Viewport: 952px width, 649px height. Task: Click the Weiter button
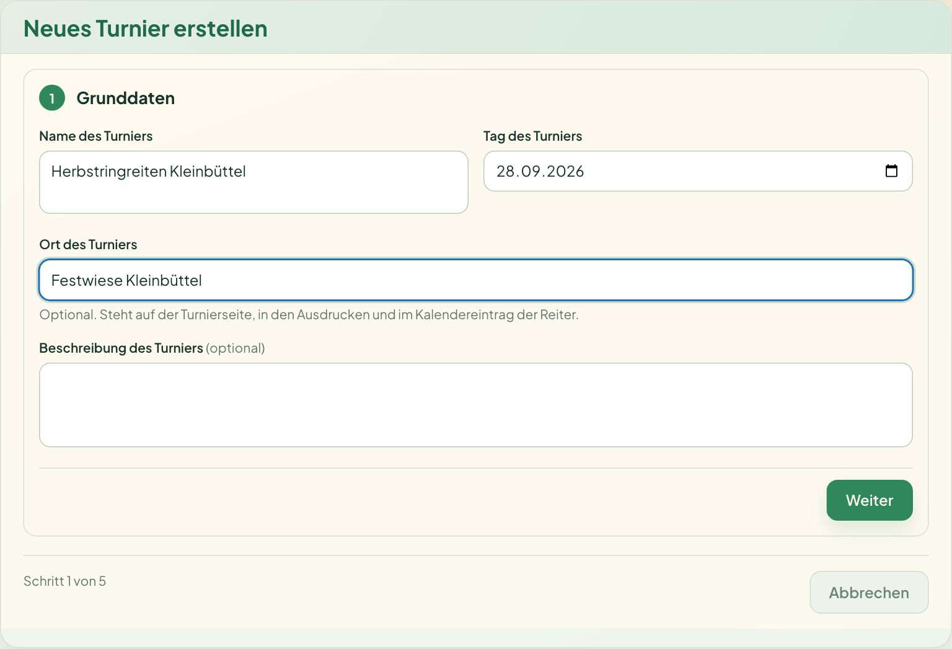pyautogui.click(x=869, y=500)
